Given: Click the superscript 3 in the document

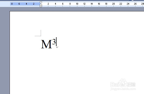Looking at the screenshot, I should click(x=54, y=42).
